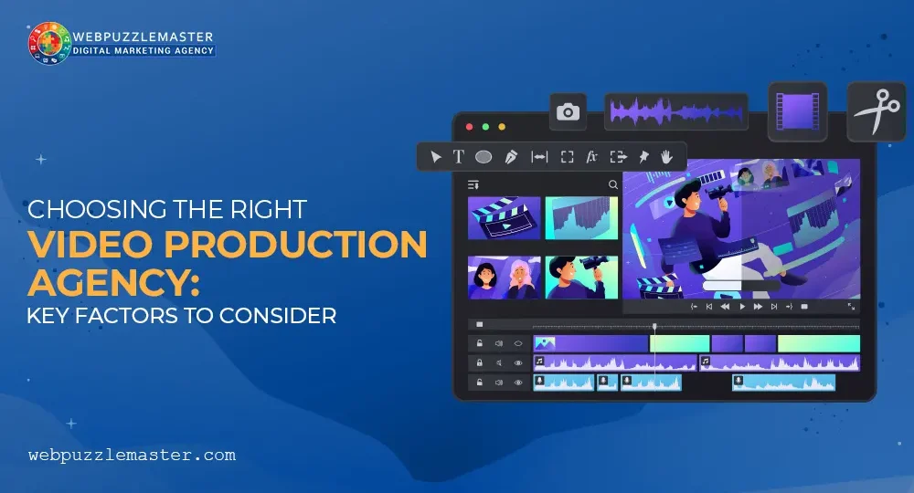Open the sort list in the media panel

click(x=473, y=184)
